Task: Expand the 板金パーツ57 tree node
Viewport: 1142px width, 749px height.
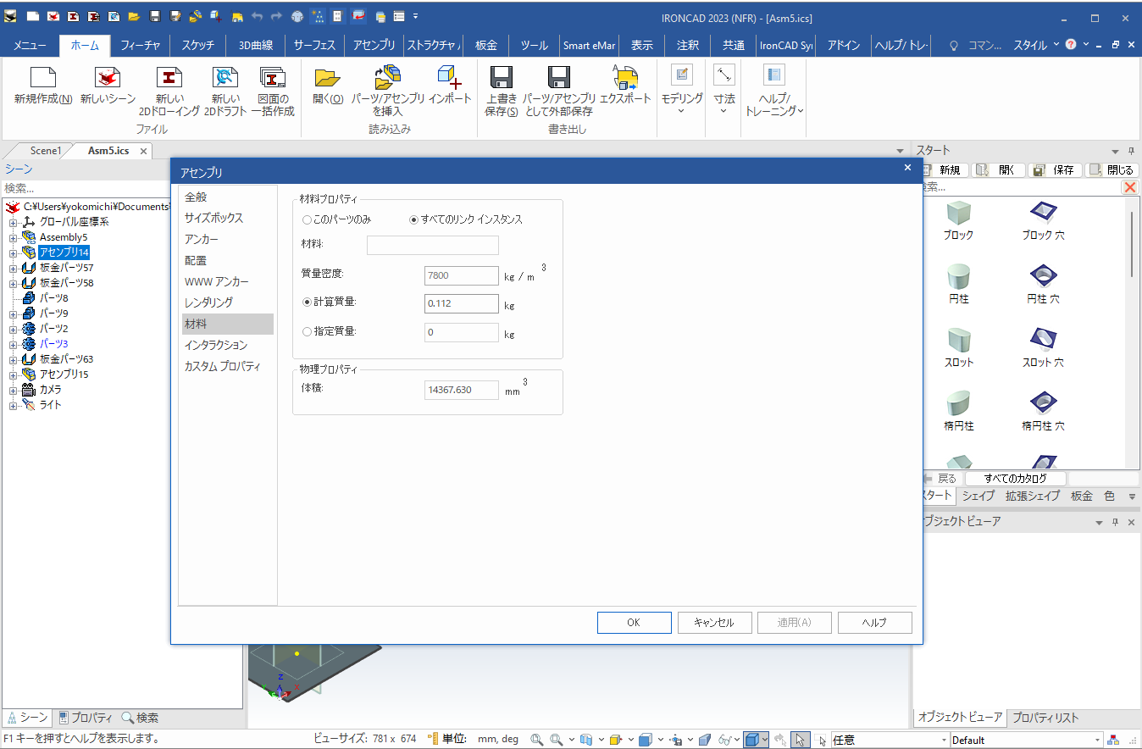Action: click(x=14, y=268)
